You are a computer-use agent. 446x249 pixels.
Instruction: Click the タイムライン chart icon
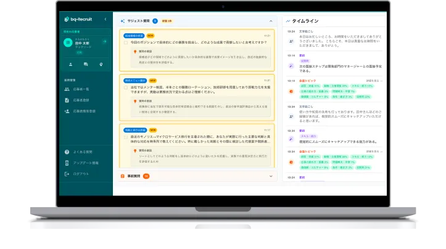(288, 21)
